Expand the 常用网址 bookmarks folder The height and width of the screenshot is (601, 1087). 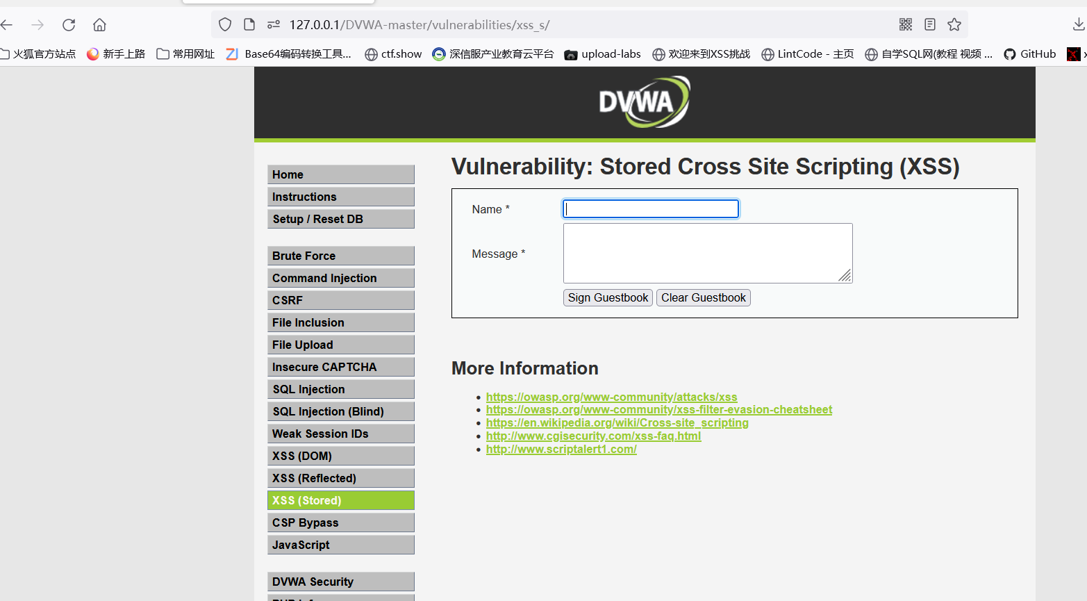click(x=185, y=53)
